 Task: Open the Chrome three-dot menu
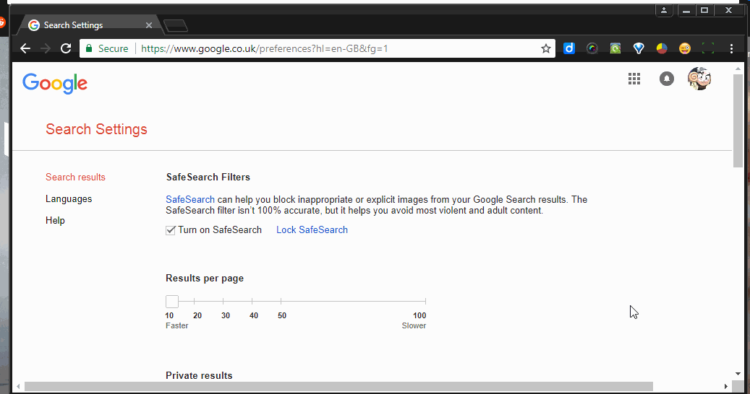(731, 48)
